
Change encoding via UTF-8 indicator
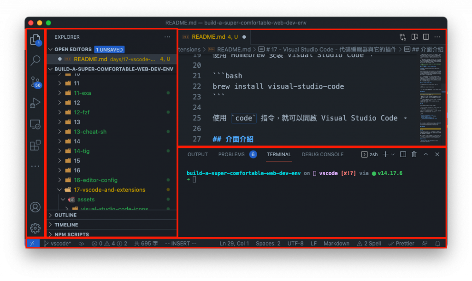coord(295,244)
